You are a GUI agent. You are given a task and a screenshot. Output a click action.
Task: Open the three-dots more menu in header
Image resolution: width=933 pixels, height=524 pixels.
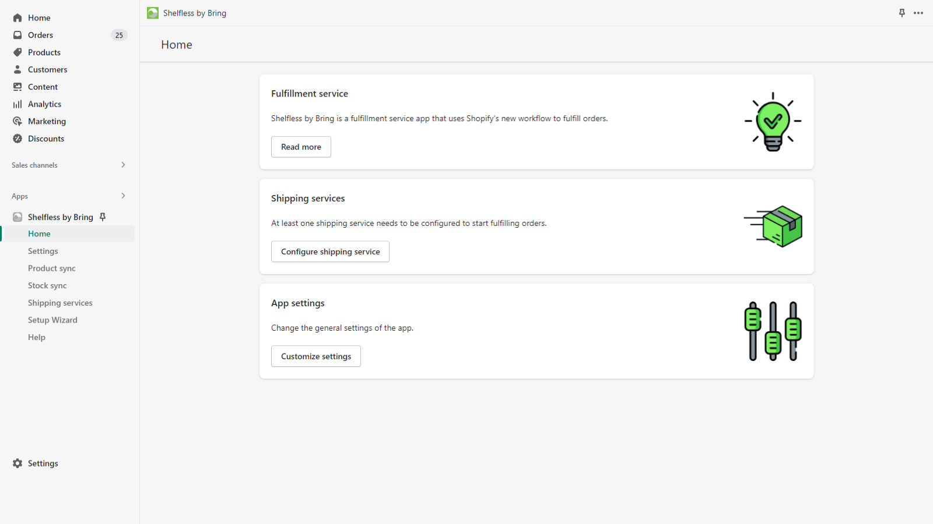coord(918,13)
